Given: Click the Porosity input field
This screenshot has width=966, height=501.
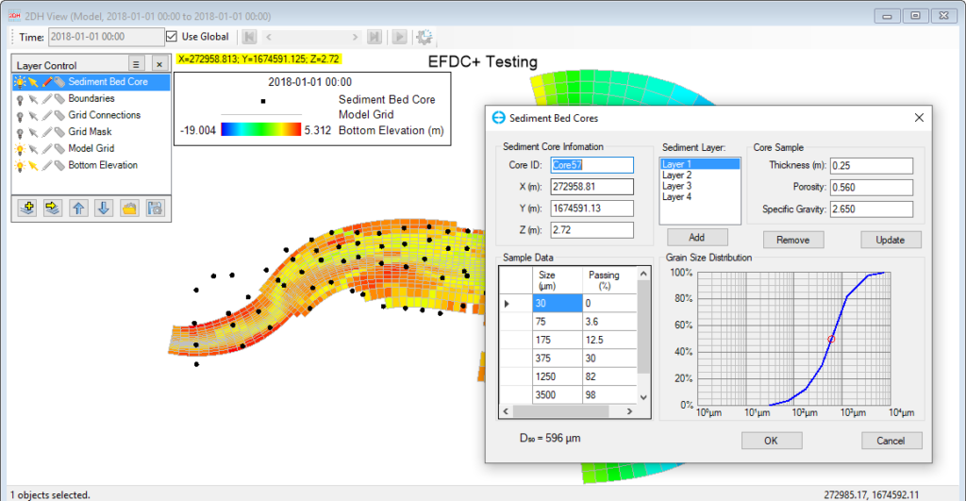Looking at the screenshot, I should [872, 187].
